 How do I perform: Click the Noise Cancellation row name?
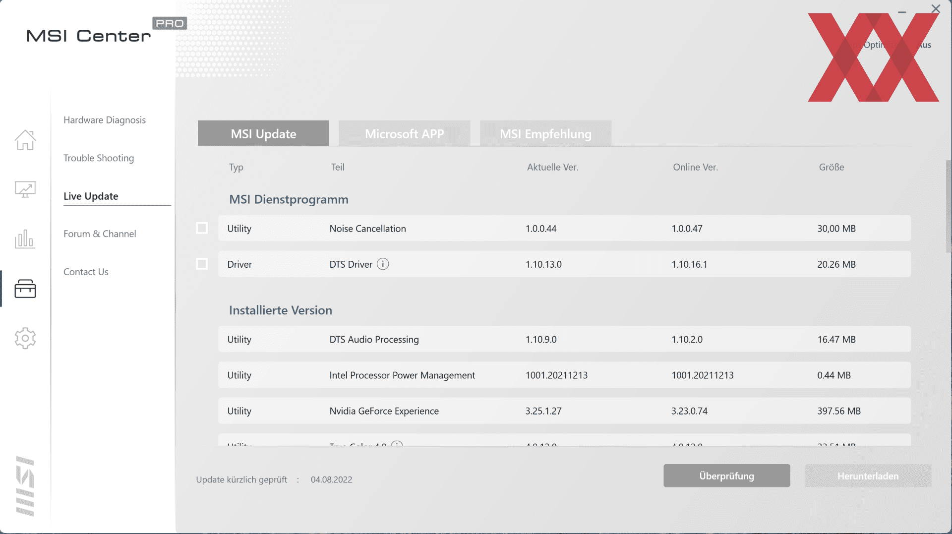(367, 229)
